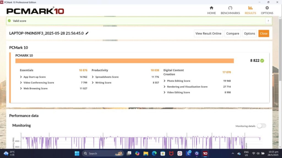Click the result Options button
The image size is (282, 158).
click(250, 33)
